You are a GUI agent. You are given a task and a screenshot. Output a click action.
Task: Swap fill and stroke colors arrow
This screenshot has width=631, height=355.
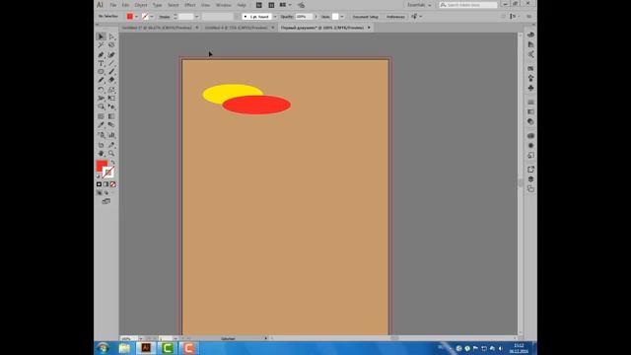(112, 162)
